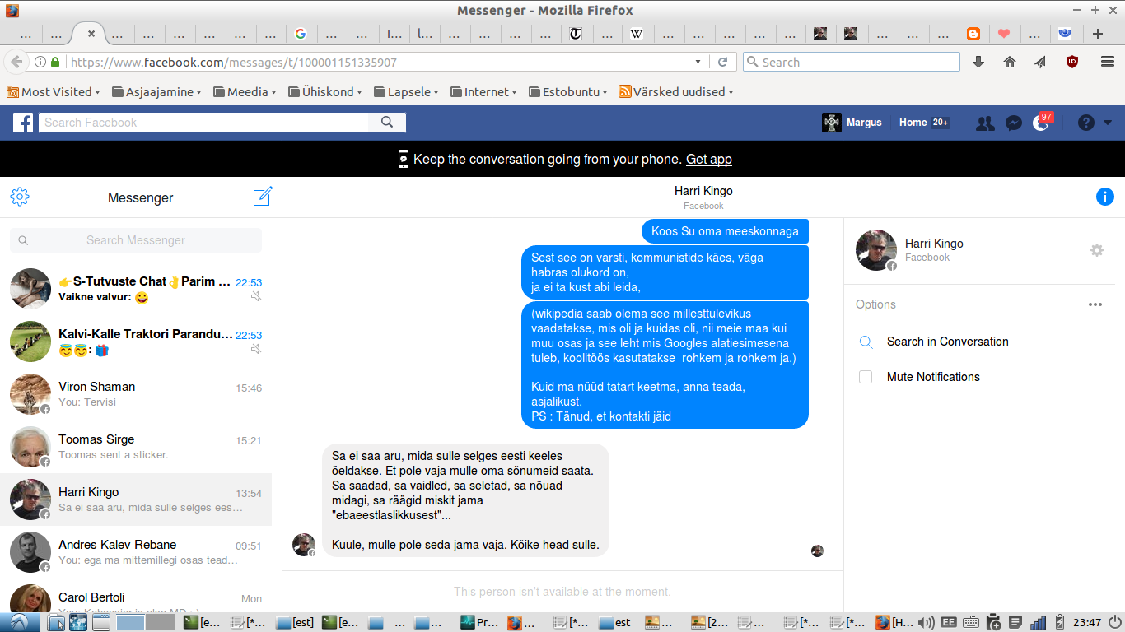Open Facebook account dropdown arrow
The width and height of the screenshot is (1125, 632).
point(1108,123)
